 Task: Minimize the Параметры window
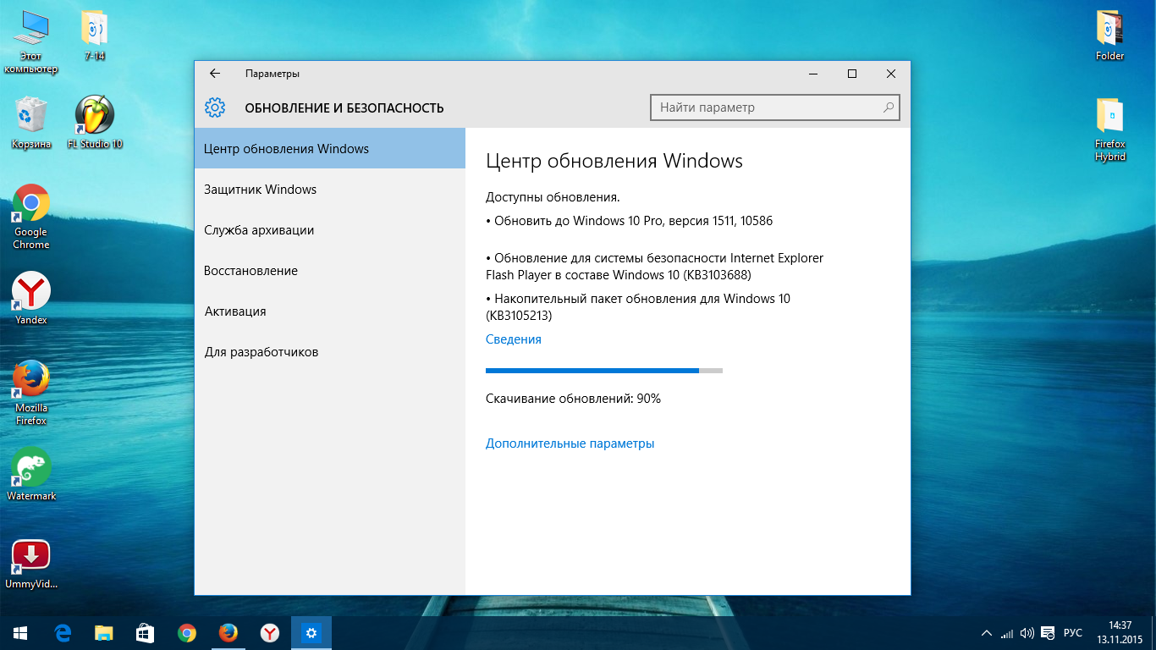coord(813,74)
